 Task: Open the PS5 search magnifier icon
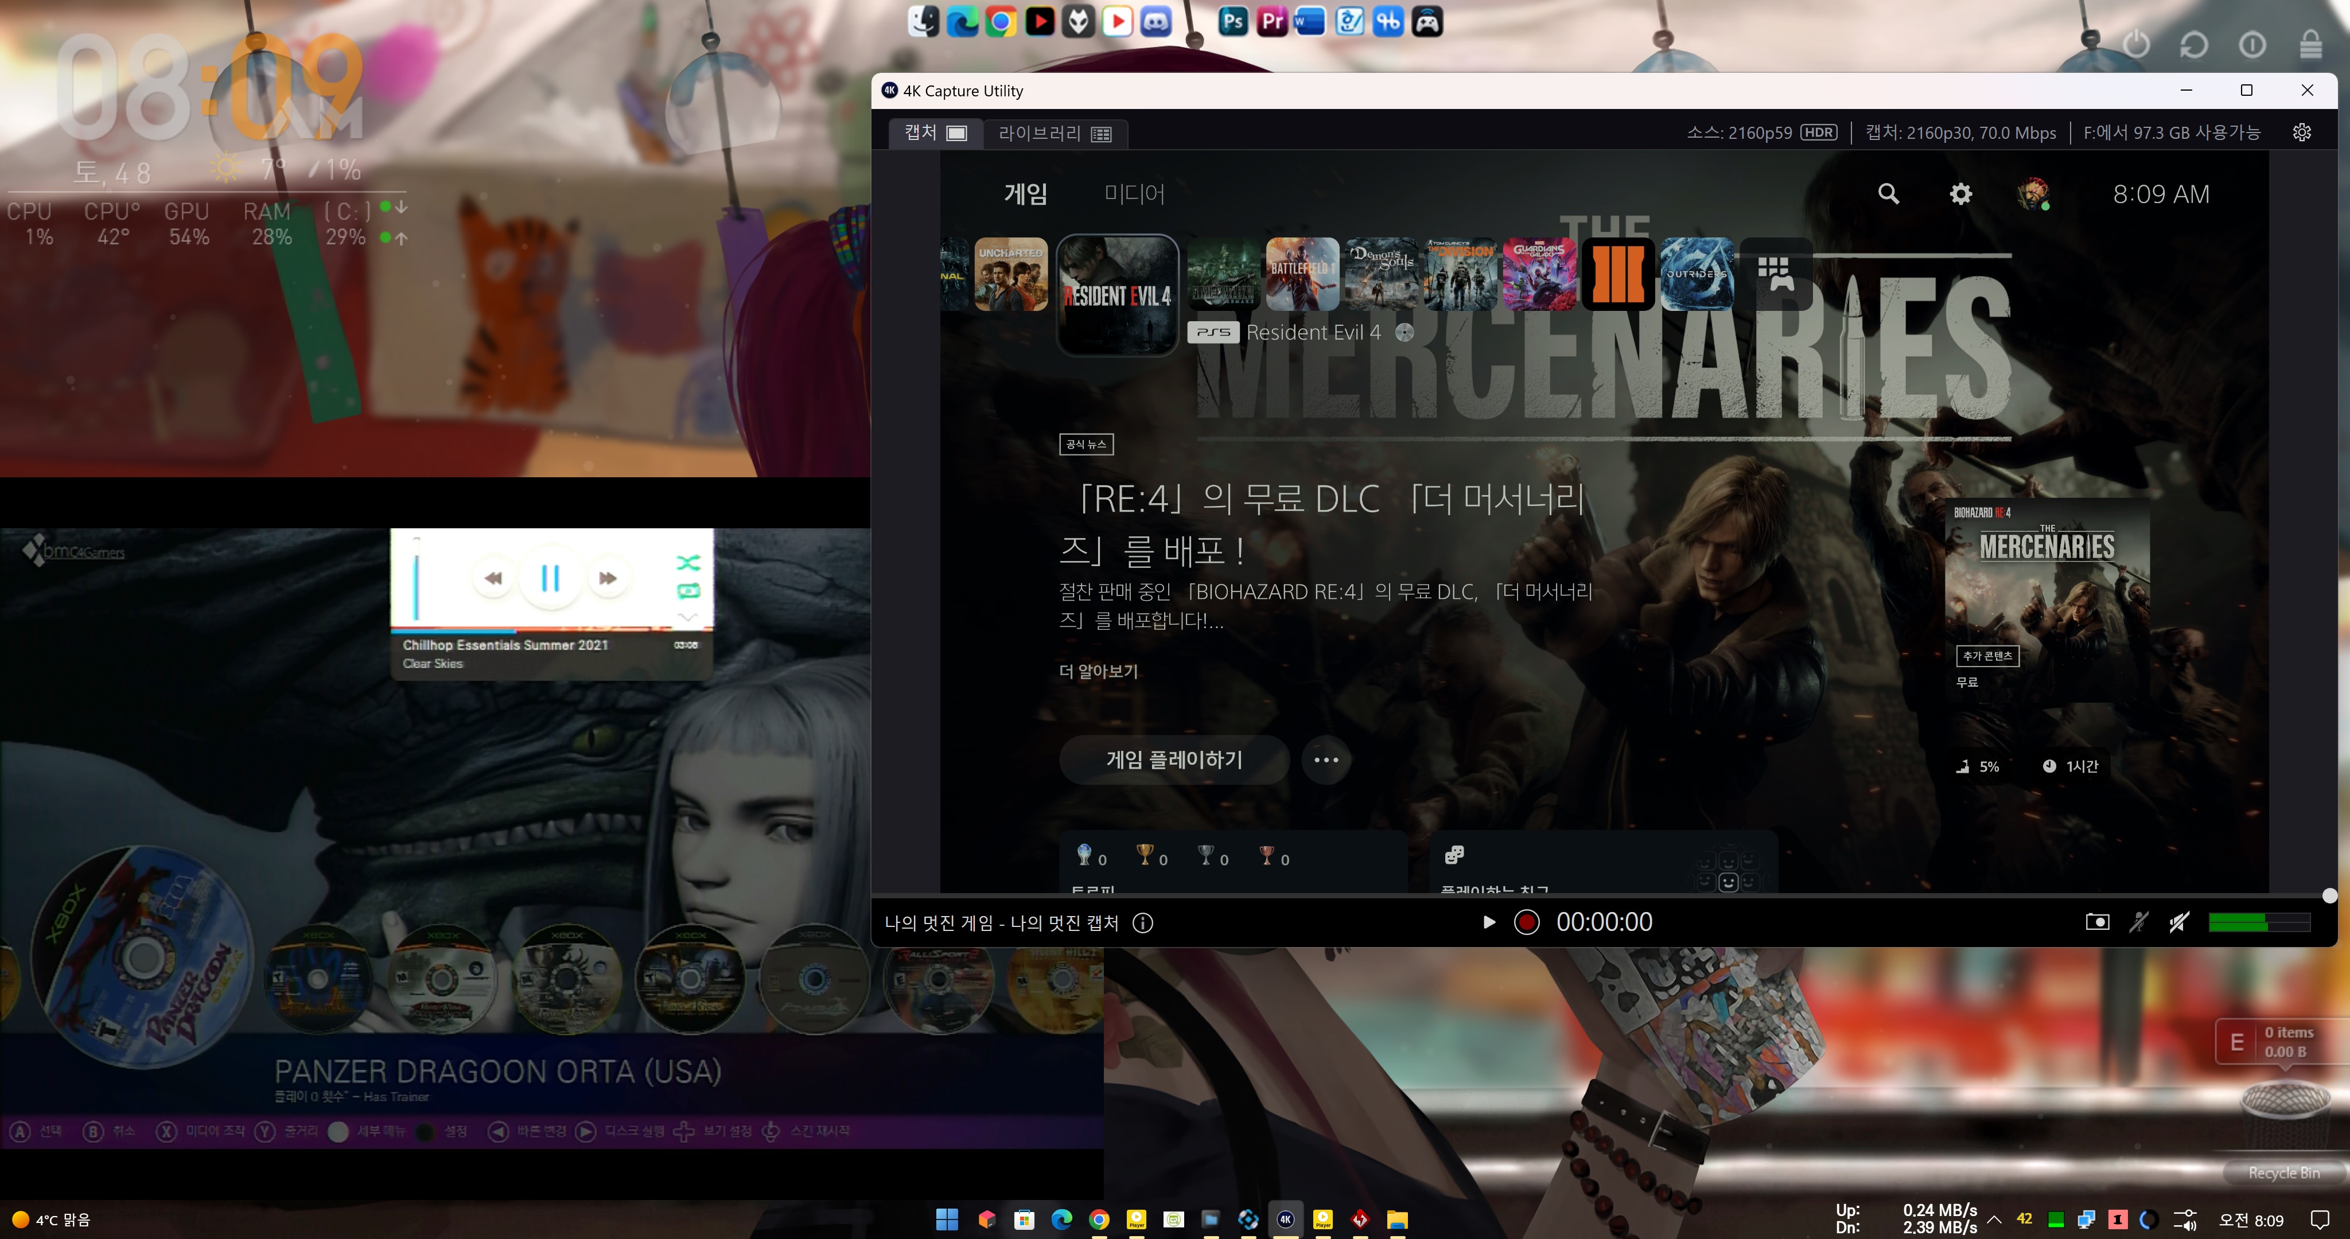[x=1888, y=193]
